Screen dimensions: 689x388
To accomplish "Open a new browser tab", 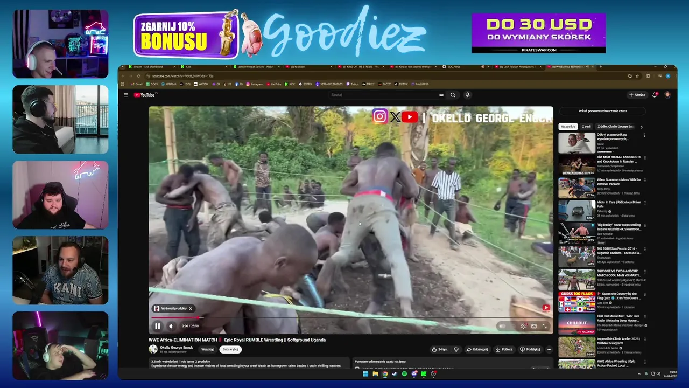I will pos(601,67).
